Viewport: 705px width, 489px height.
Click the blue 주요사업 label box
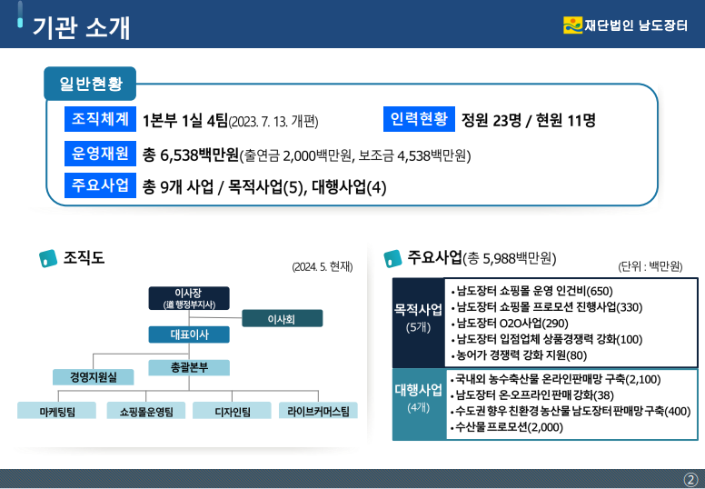coord(100,185)
